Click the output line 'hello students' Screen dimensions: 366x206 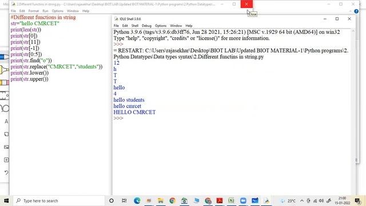coord(129,100)
